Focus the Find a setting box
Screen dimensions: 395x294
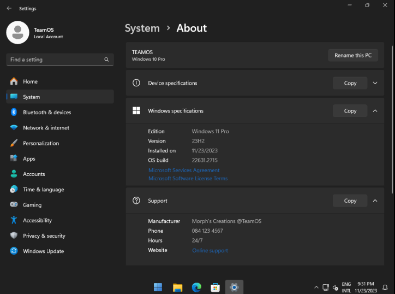coord(60,60)
